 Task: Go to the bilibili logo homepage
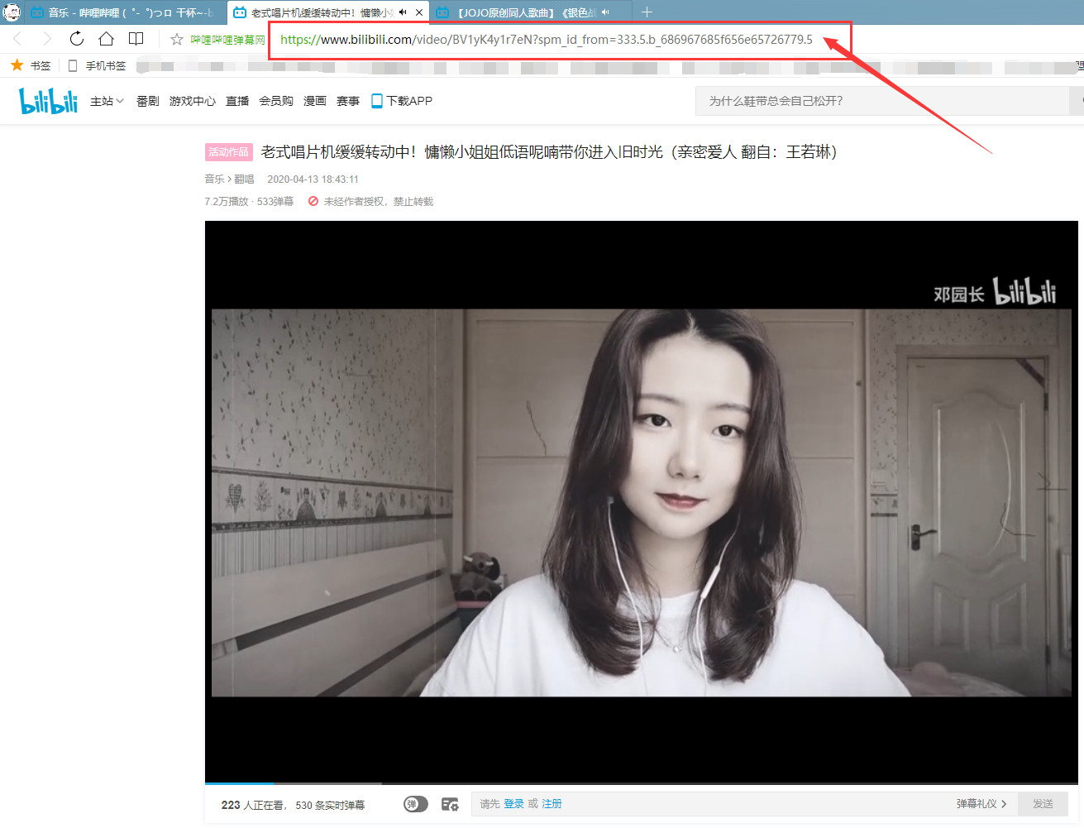[x=48, y=101]
